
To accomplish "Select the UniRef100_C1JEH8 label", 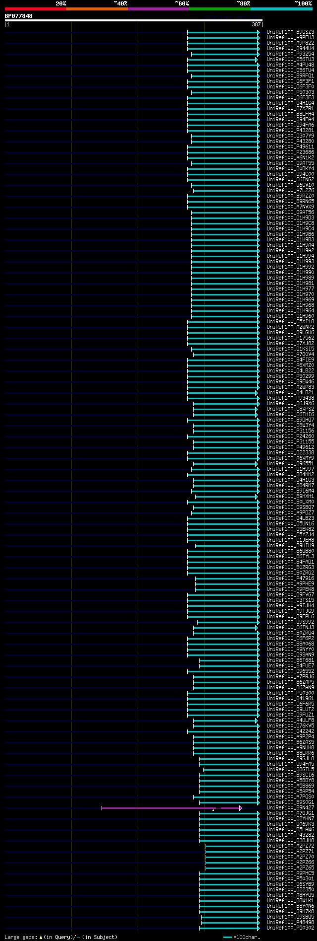I will [x=290, y=540].
